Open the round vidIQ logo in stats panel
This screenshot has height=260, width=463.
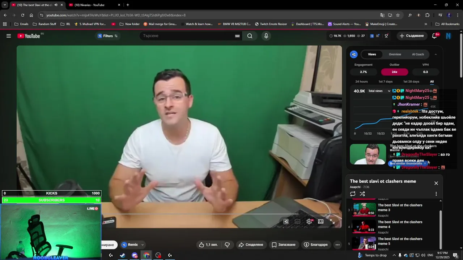pos(354,54)
